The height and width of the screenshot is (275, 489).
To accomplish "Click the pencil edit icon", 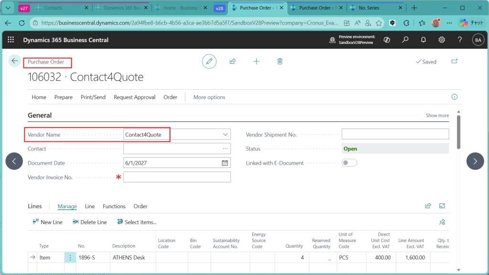I will tap(209, 61).
